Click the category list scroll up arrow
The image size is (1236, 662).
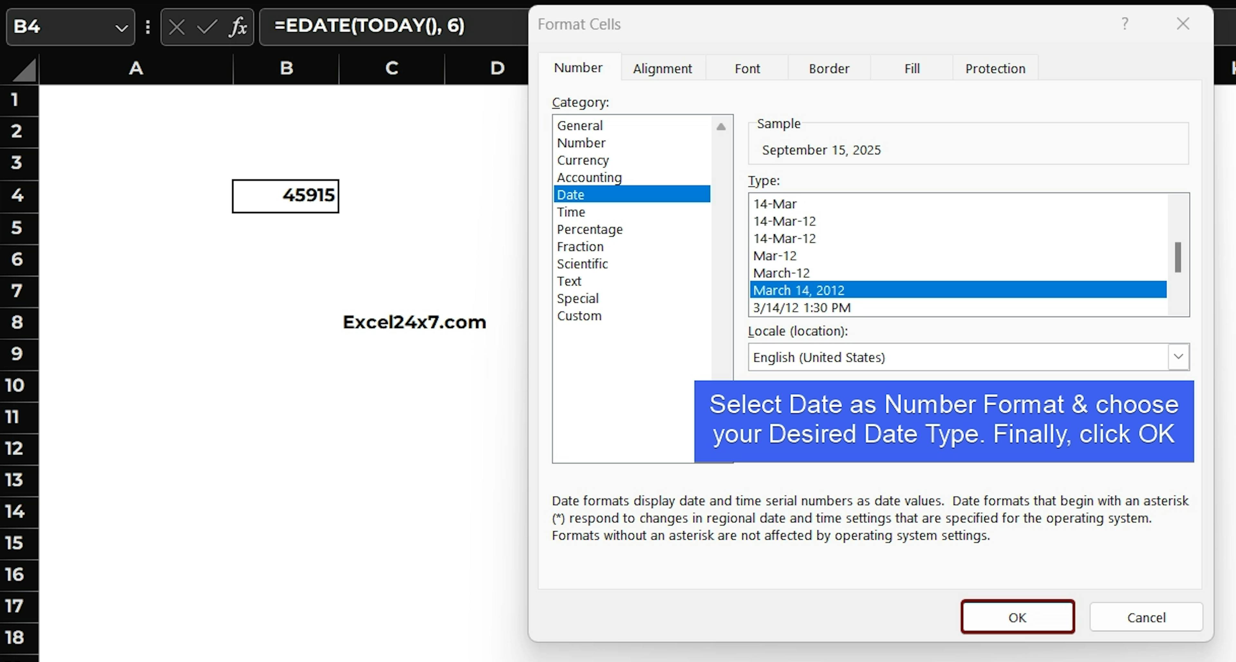pyautogui.click(x=721, y=127)
